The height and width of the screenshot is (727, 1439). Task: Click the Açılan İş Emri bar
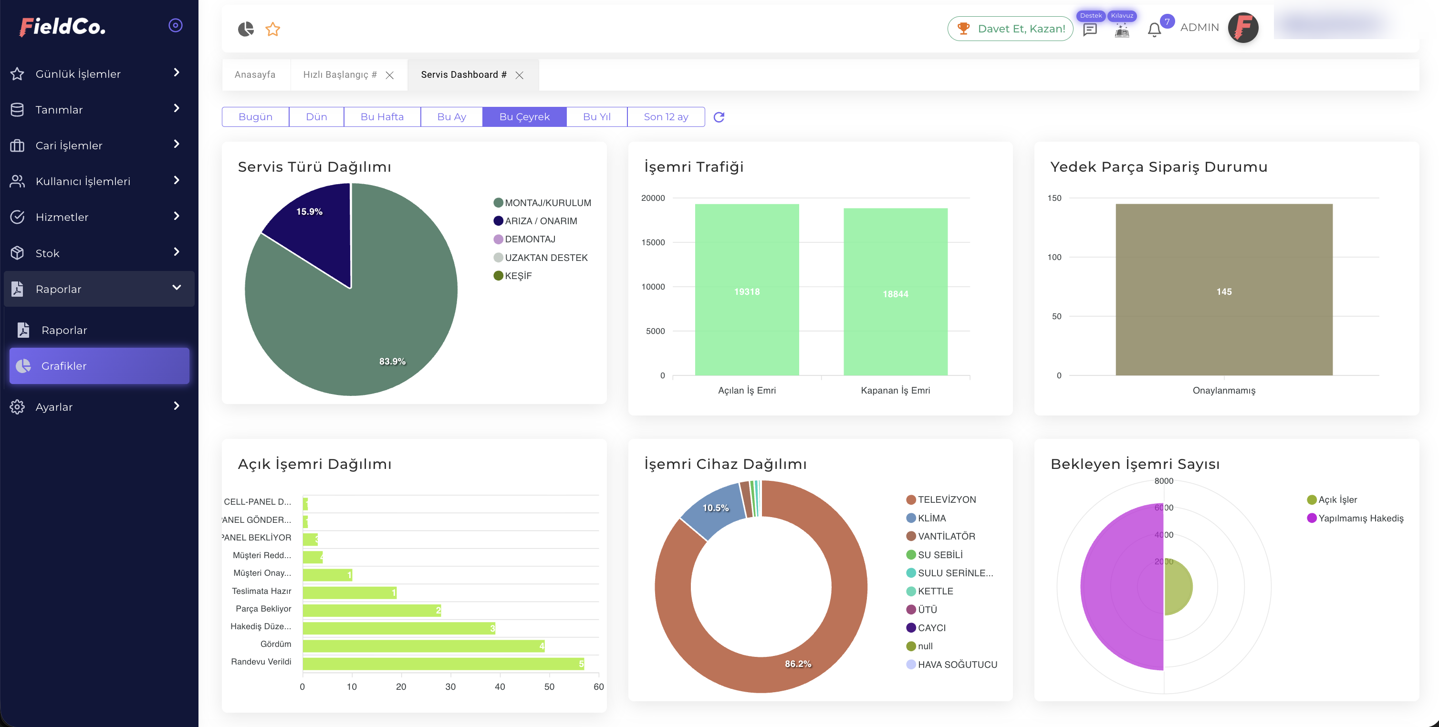point(747,290)
